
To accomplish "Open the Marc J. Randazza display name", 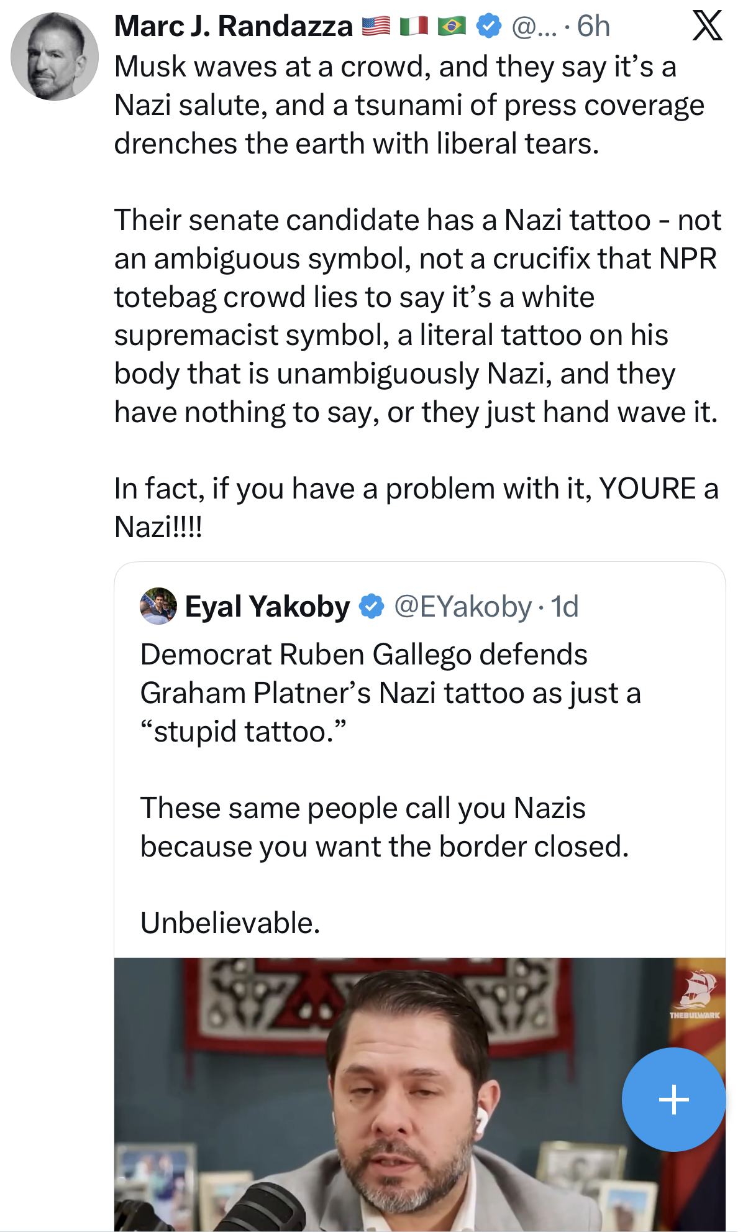I will tap(234, 26).
